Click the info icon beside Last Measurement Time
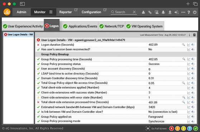Image resolution: width=200 pixels, height=132 pixels. tap(189, 35)
